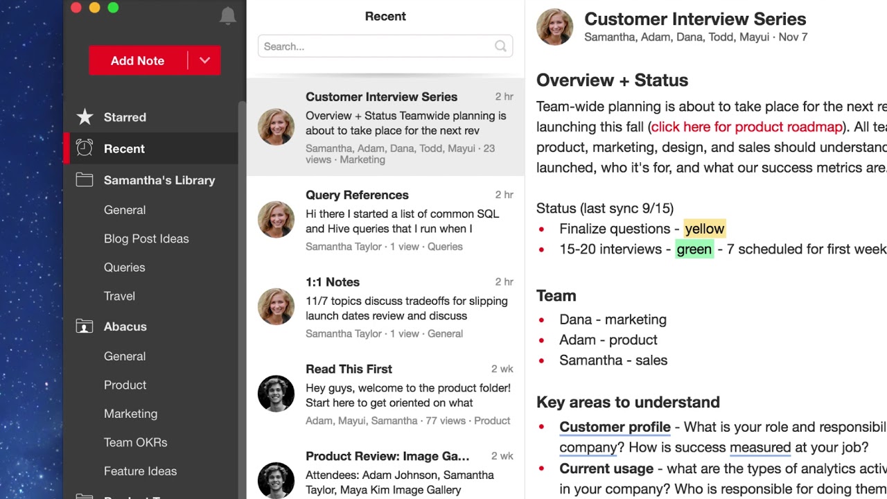Click Adam's avatar on Read This First

coord(276,394)
